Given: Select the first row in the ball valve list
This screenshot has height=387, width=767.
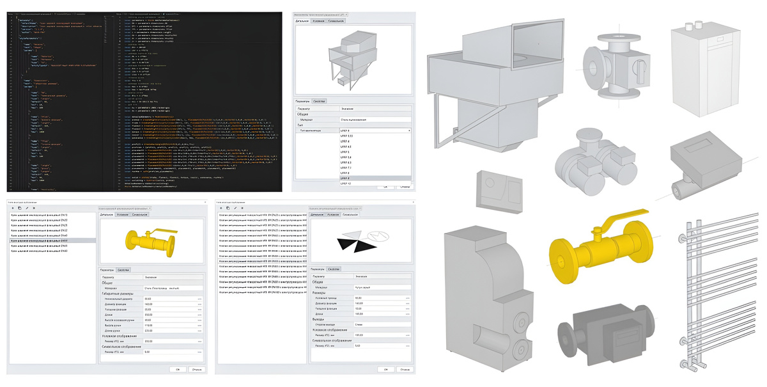Looking at the screenshot, I should pos(52,215).
